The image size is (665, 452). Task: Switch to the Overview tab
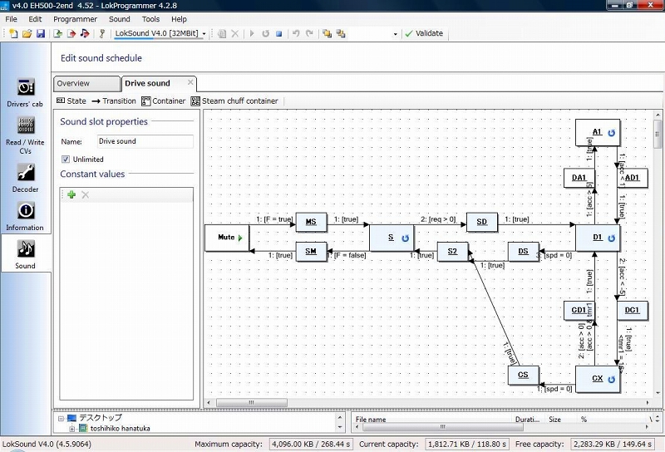[86, 84]
